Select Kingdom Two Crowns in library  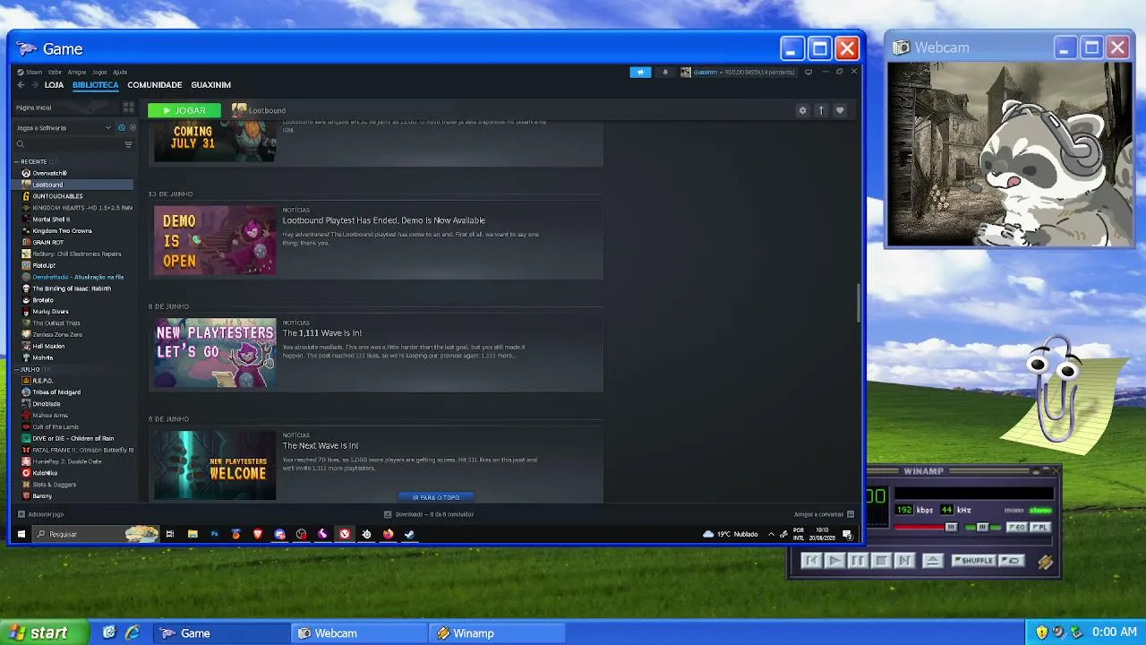pos(63,231)
